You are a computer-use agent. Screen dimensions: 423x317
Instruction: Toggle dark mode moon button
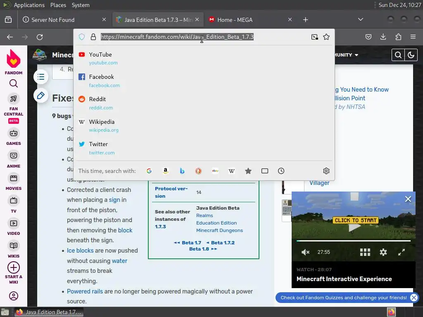point(411,55)
